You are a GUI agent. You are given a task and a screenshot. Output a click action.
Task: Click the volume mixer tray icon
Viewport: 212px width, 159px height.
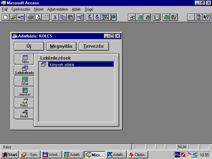[x=194, y=155]
